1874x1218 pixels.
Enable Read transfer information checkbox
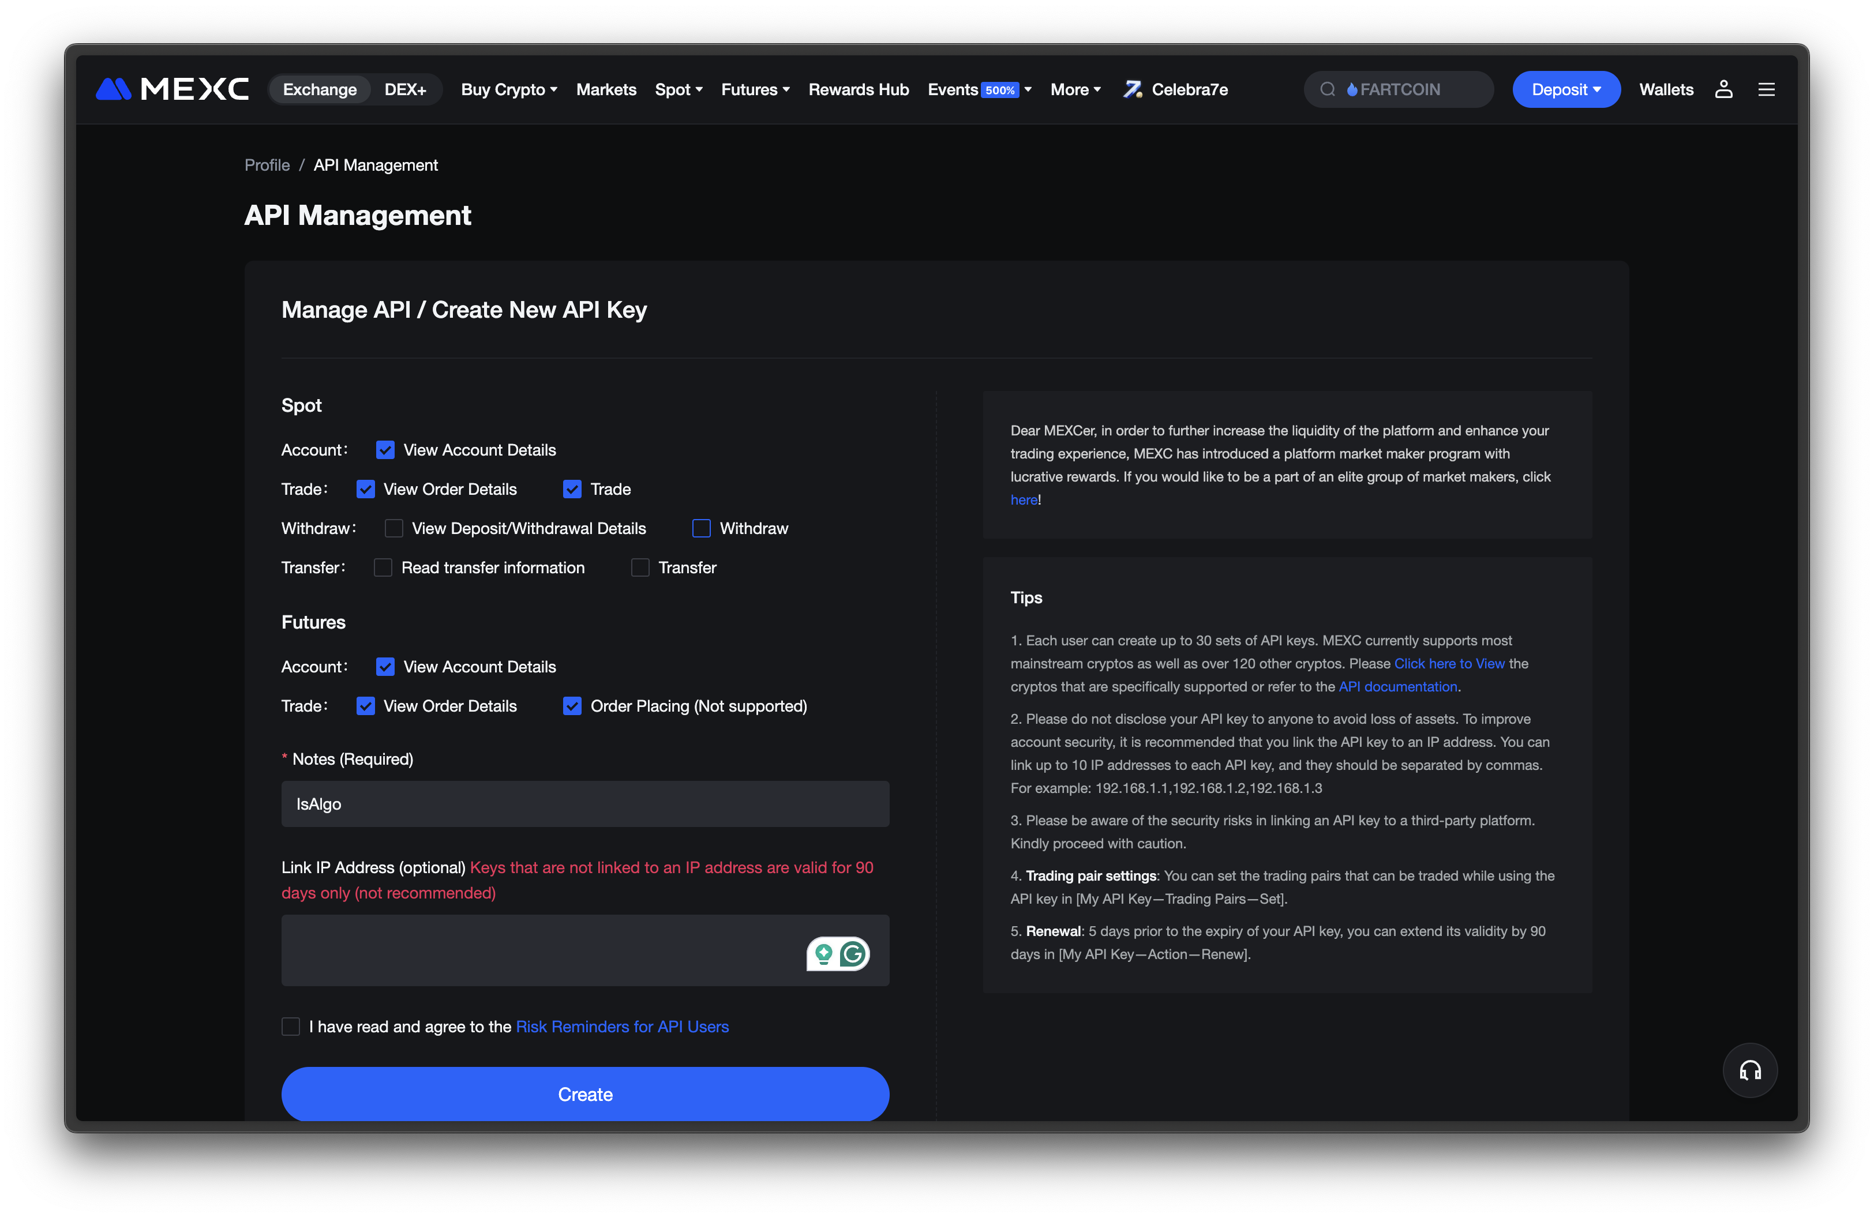click(383, 567)
